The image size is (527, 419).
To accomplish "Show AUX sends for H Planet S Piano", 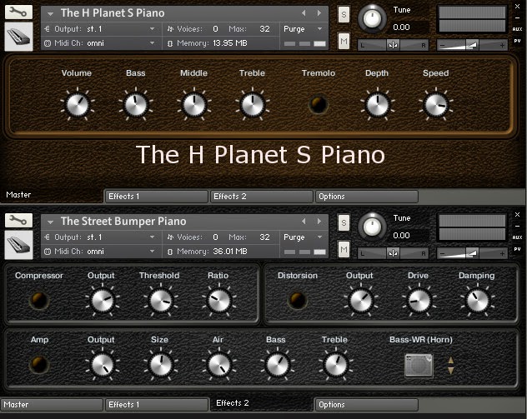I will click(x=517, y=29).
